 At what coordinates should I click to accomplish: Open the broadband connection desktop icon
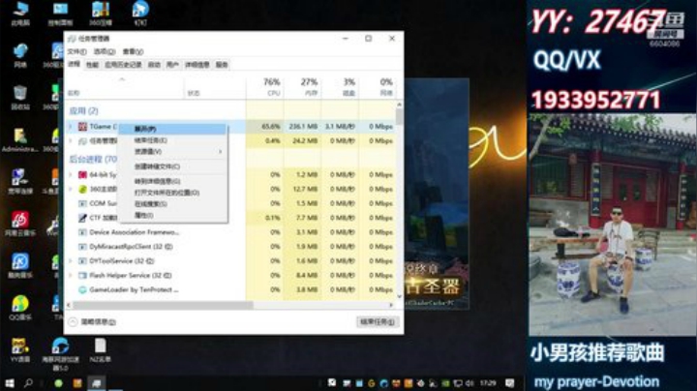point(20,182)
